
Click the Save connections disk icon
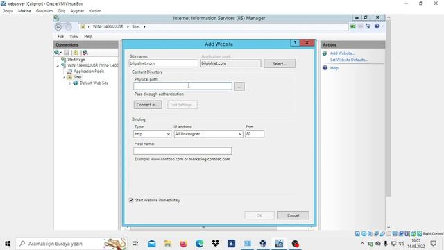[67, 53]
